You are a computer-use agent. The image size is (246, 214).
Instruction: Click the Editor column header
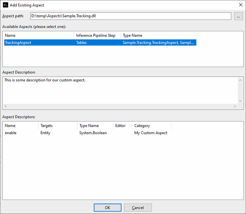[x=122, y=126]
